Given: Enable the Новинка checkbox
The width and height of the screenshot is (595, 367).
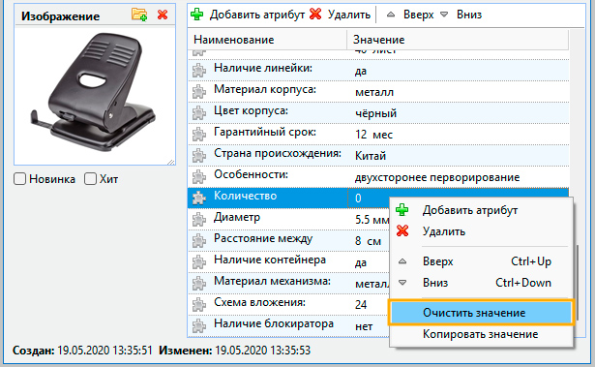Looking at the screenshot, I should (x=19, y=179).
